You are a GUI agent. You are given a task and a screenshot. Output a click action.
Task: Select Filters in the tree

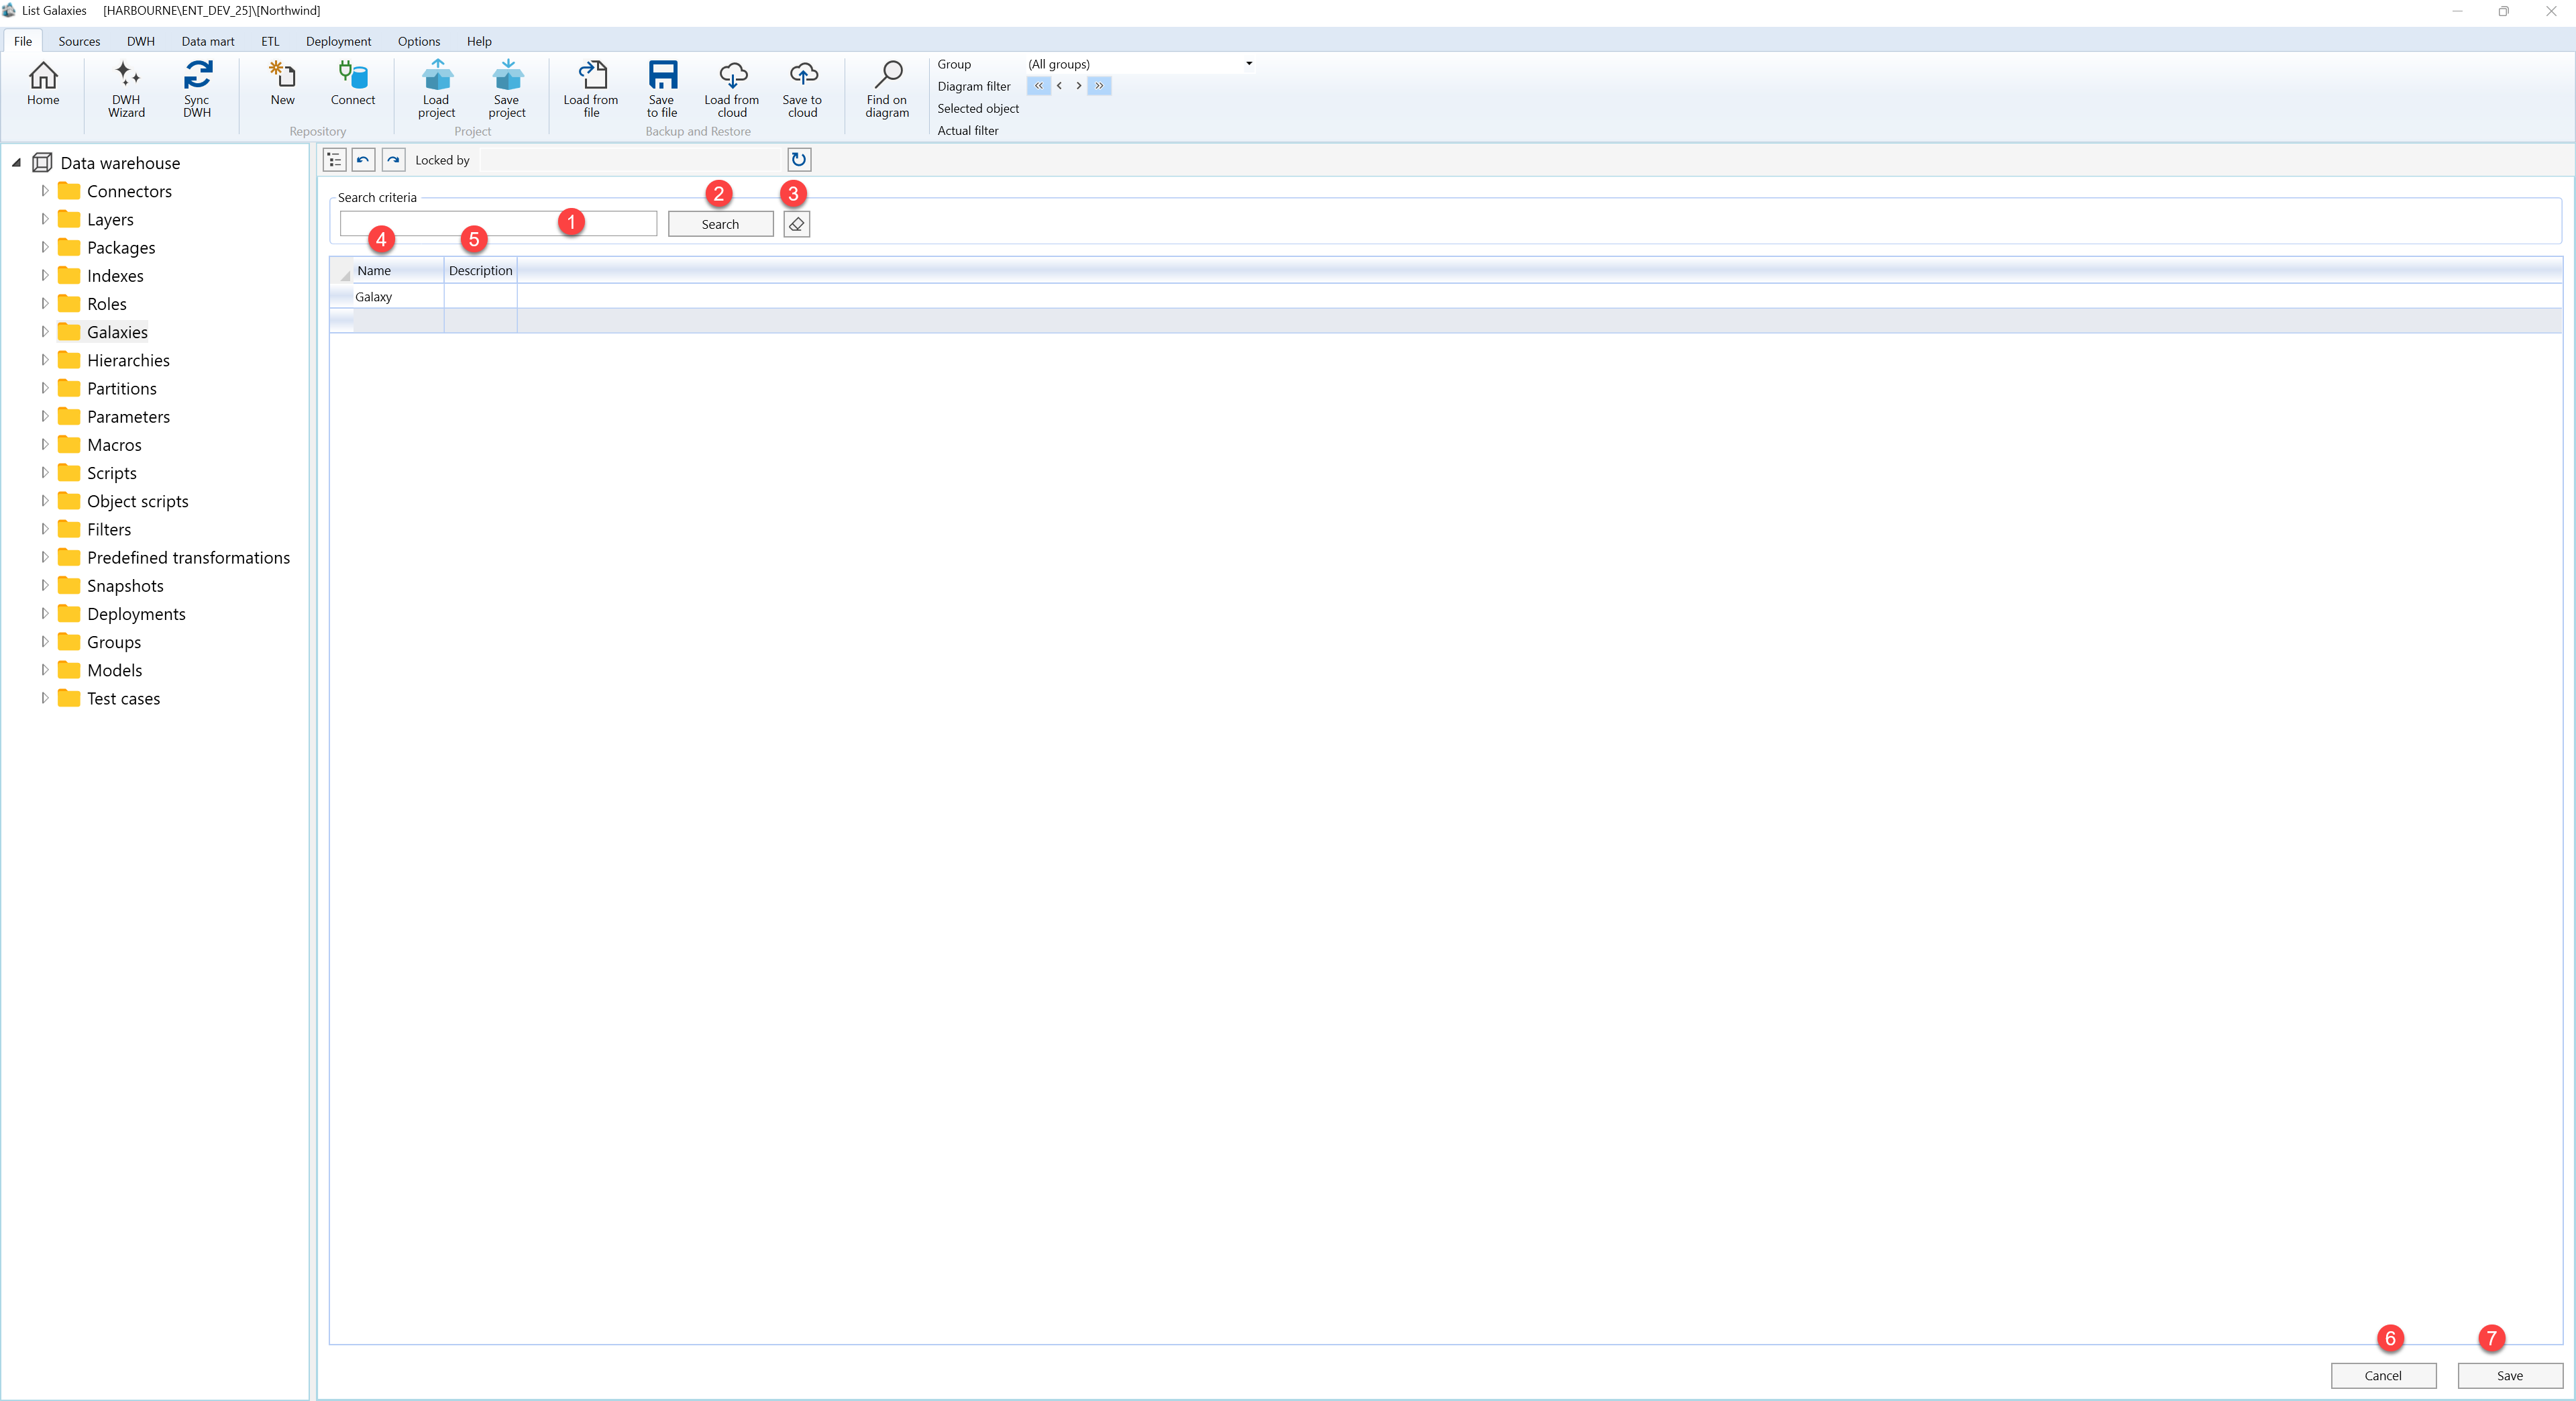pos(109,529)
